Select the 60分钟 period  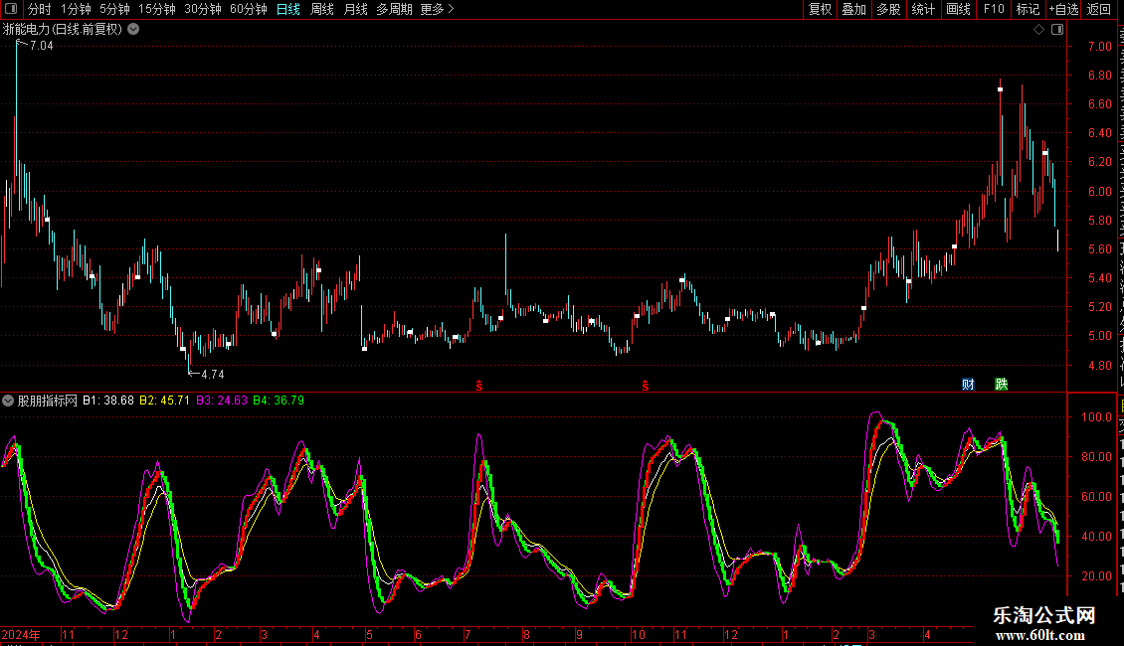[x=249, y=9]
